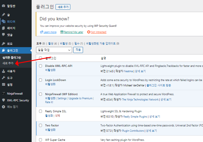This screenshot has height=142, width=203.
Task: Delete Really Simple SSL via 삭제 link
Action: (x=58, y=115)
